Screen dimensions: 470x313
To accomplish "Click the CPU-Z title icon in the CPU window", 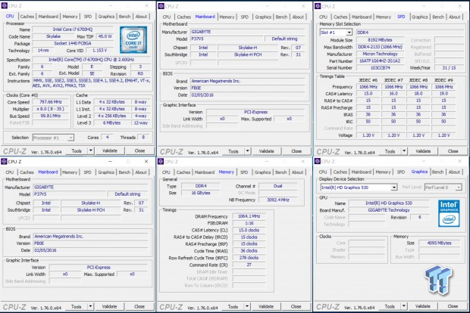I will [x=5, y=5].
